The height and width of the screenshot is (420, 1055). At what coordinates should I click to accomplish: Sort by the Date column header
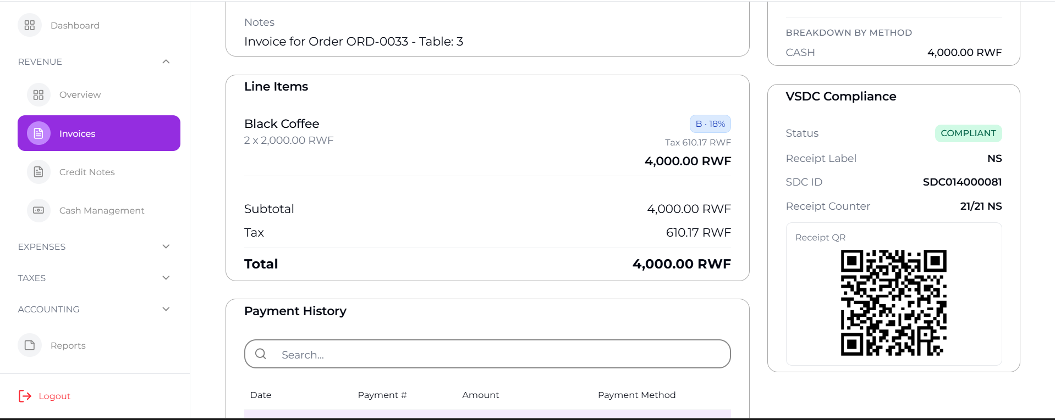pos(261,395)
